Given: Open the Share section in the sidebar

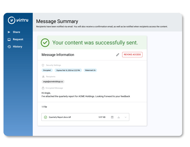Looking at the screenshot, I should (x=14, y=32).
